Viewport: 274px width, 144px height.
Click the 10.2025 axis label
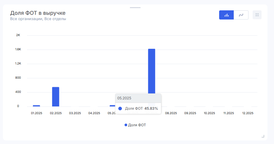pyautogui.click(x=209, y=113)
